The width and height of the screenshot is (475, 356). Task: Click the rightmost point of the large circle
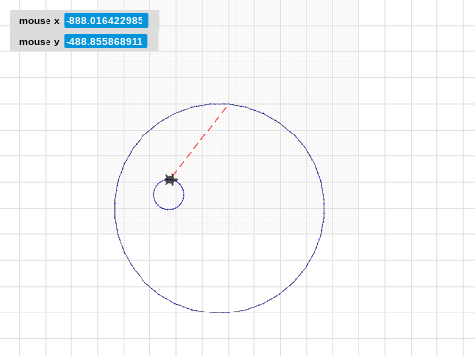pos(324,208)
